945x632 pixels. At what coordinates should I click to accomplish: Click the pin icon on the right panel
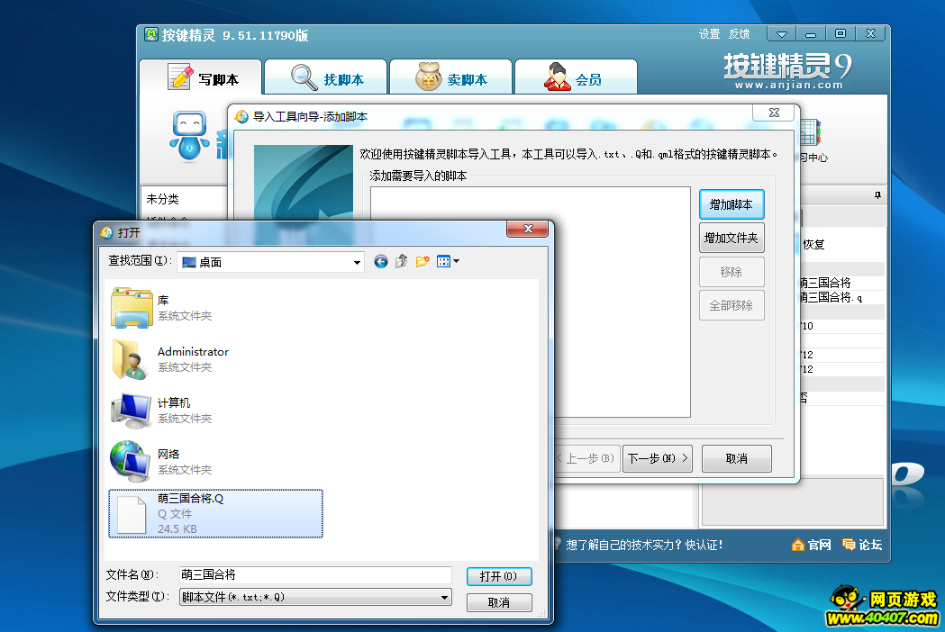coord(877,195)
